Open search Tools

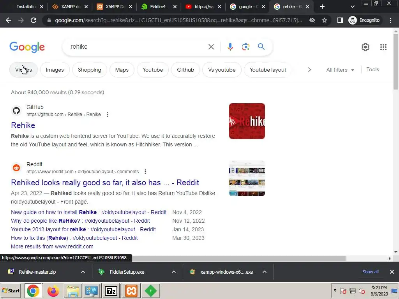point(373,70)
